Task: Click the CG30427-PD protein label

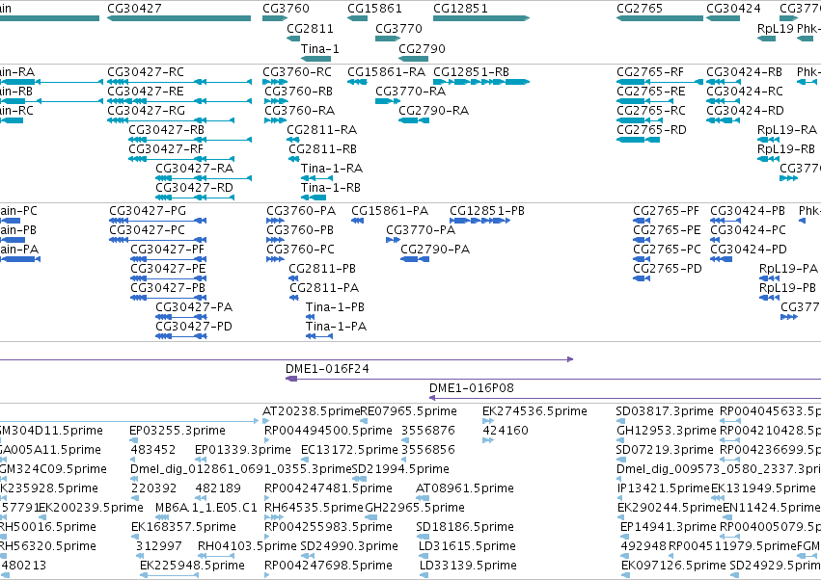Action: tap(194, 327)
